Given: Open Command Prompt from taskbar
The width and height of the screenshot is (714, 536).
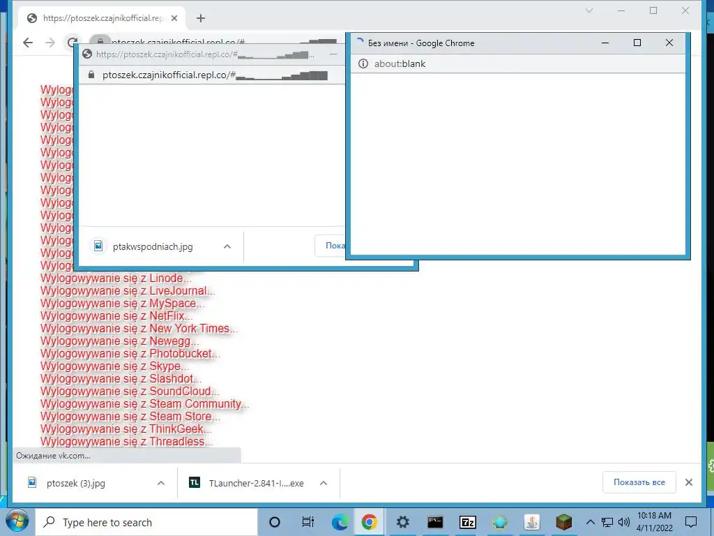Looking at the screenshot, I should pos(435,522).
